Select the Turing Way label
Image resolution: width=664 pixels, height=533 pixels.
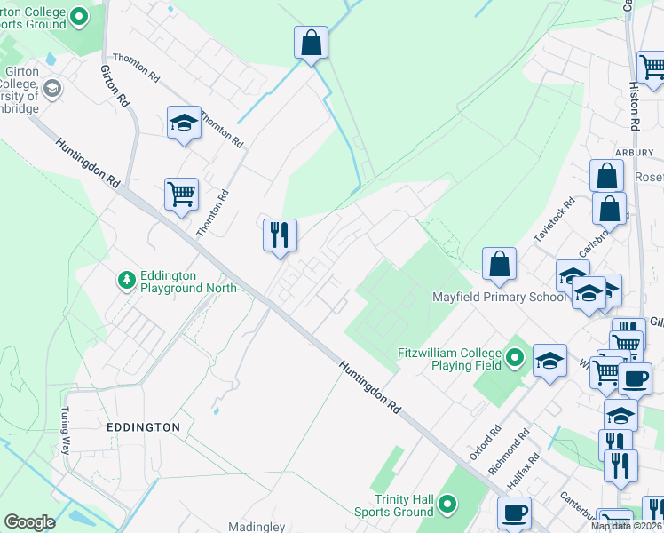tap(65, 431)
